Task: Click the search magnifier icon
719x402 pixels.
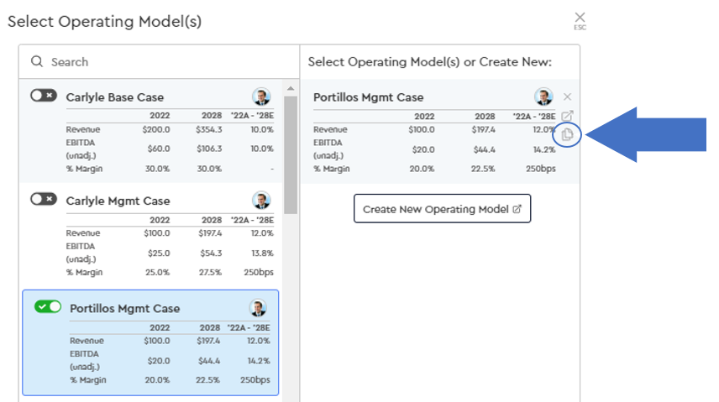Action: click(37, 61)
